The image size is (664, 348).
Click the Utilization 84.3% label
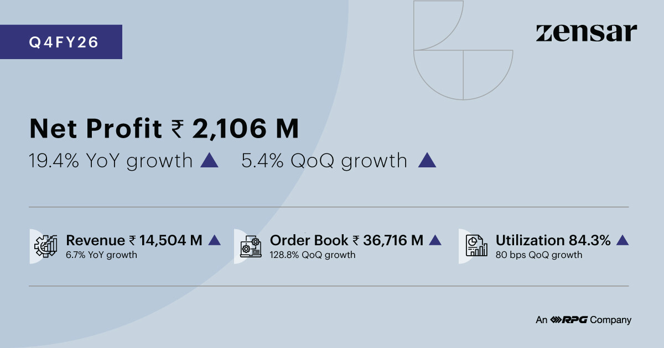553,240
